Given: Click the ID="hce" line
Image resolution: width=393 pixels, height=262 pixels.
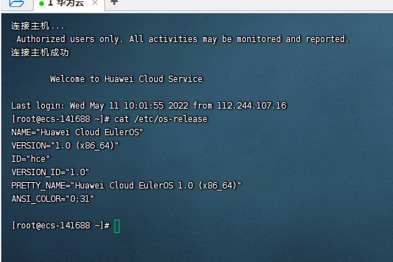Looking at the screenshot, I should click(x=31, y=159).
